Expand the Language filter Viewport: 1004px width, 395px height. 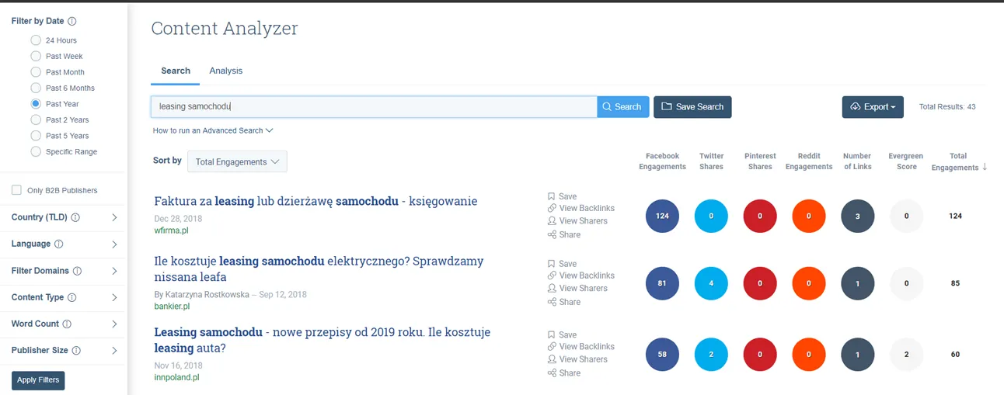[x=114, y=244]
